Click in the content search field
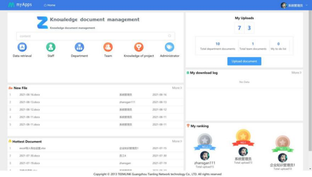Screen dimensions: 312x177 pos(91,36)
